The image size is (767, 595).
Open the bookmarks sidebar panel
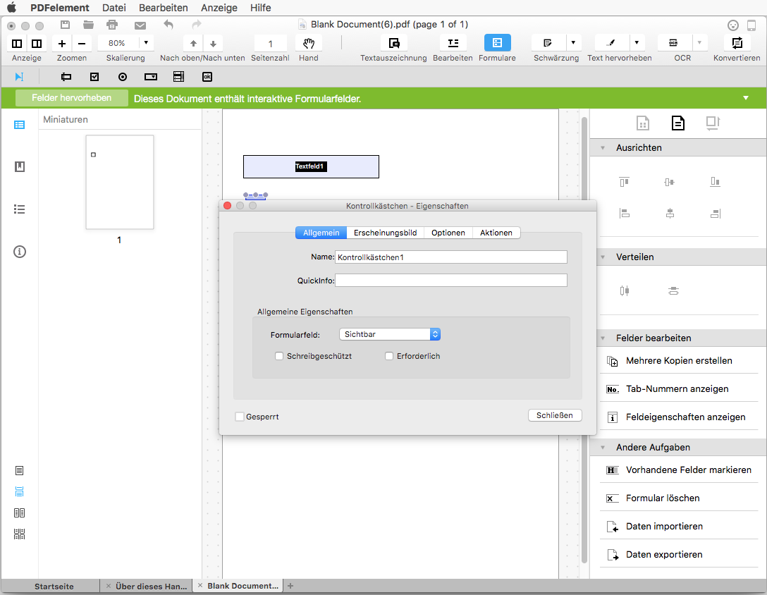pyautogui.click(x=20, y=167)
